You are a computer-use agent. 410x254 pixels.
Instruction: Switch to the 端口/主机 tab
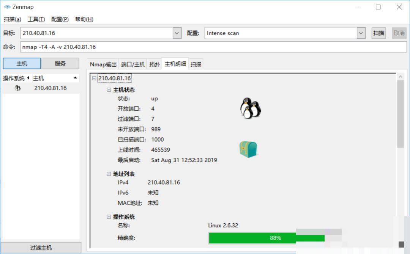(x=132, y=64)
